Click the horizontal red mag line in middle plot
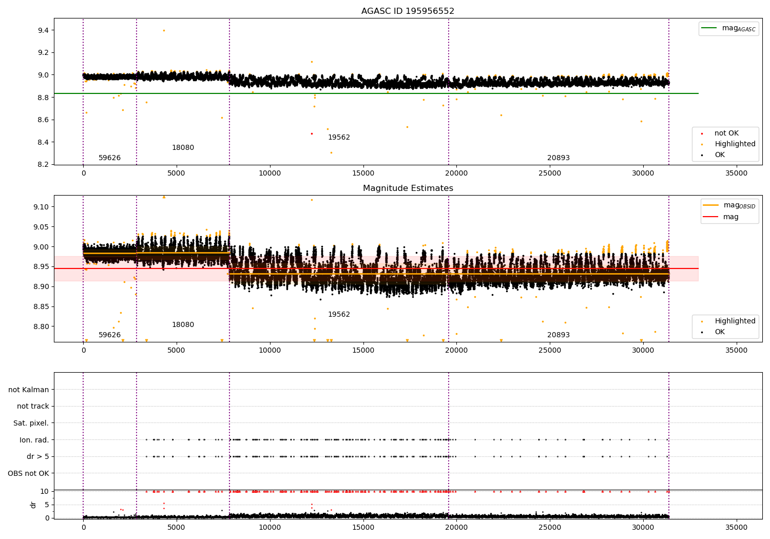The image size is (770, 539). coord(376,268)
